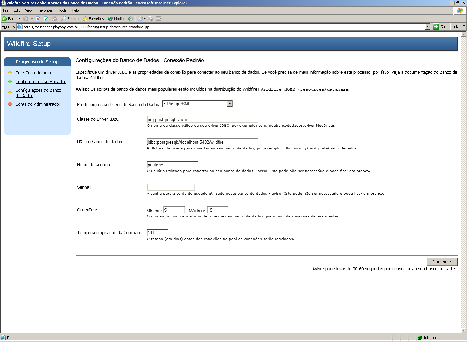
Task: Open Configurações do Banco de Dados link
Action: pos(38,93)
